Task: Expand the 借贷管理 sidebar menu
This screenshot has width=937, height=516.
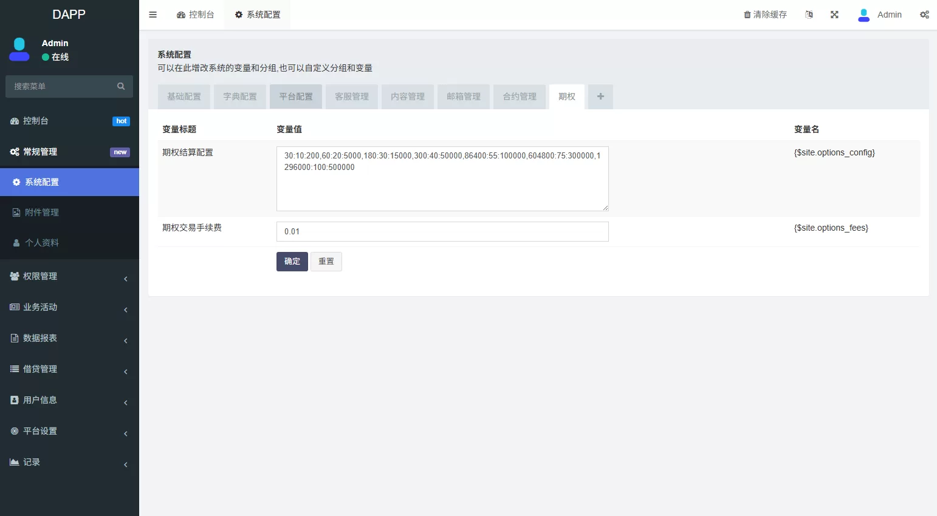Action: 69,369
